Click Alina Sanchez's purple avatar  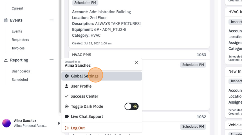pos(6,123)
